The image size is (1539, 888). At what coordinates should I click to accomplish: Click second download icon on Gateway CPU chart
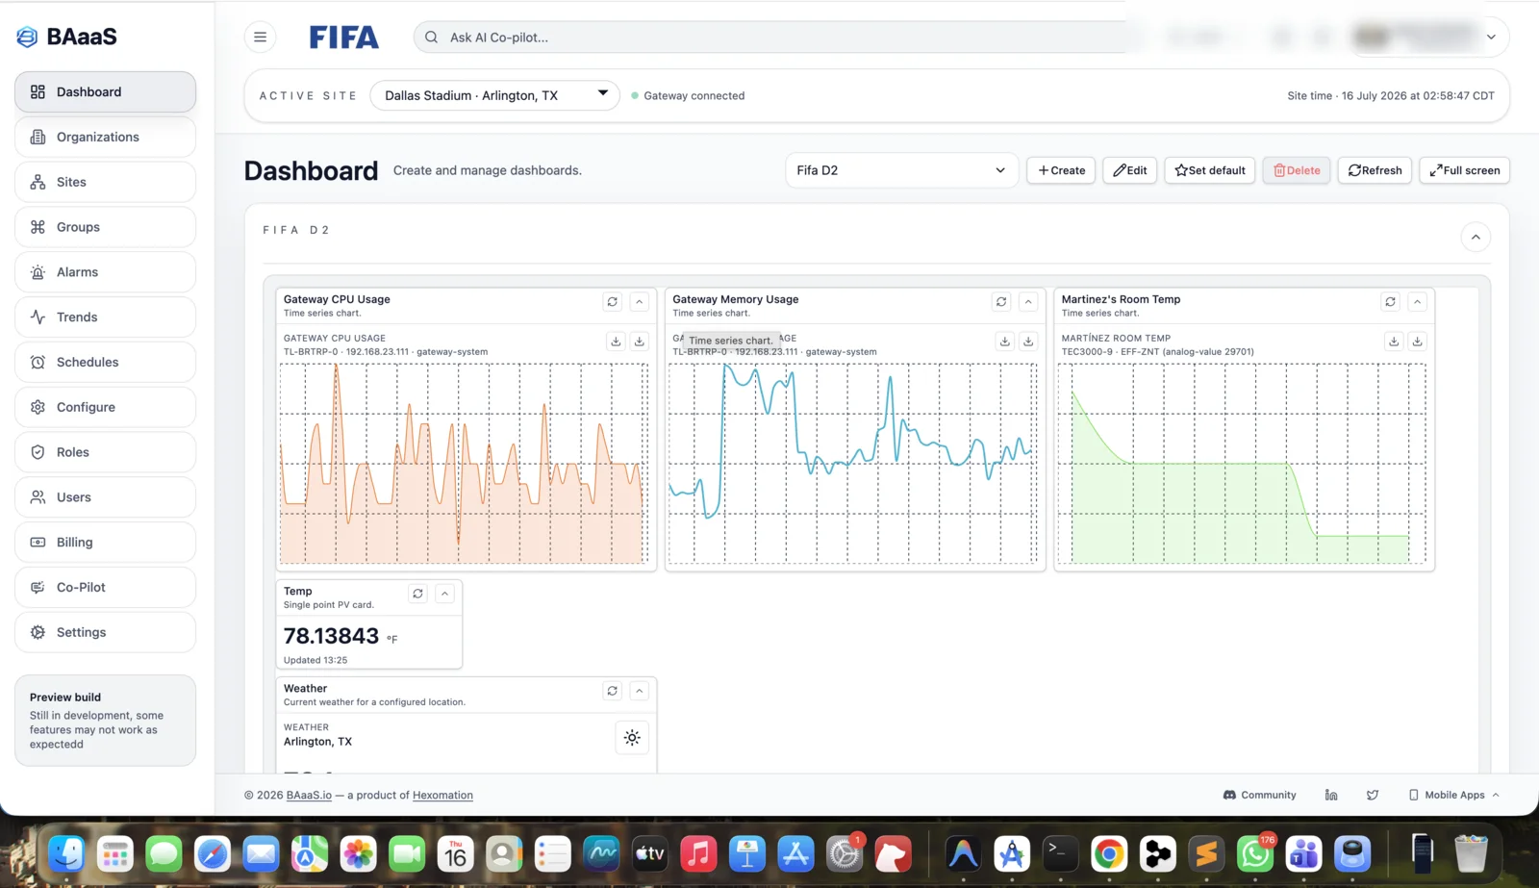pos(640,342)
